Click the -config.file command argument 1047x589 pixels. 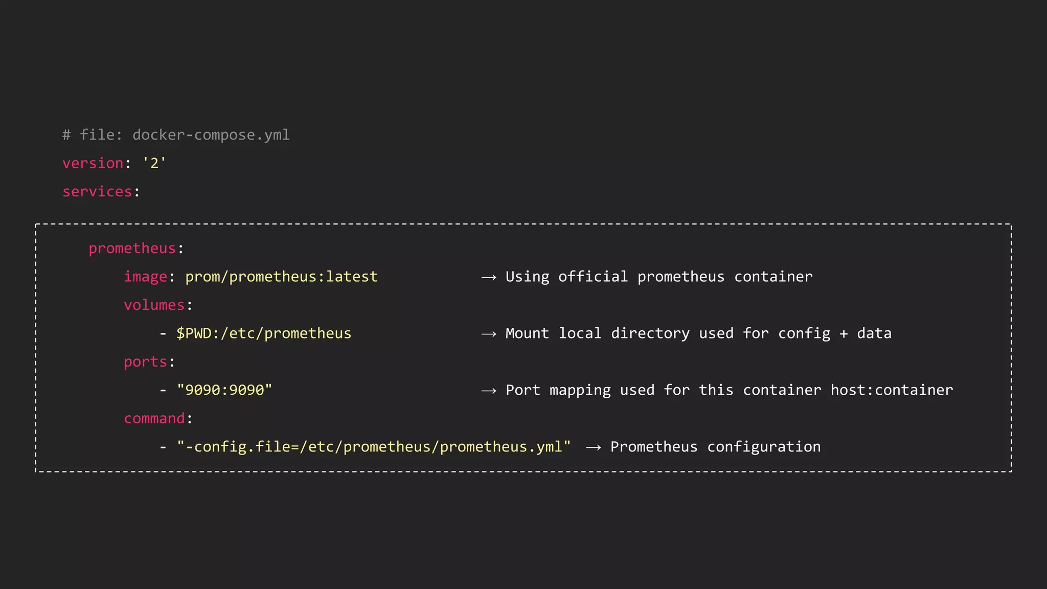point(374,447)
